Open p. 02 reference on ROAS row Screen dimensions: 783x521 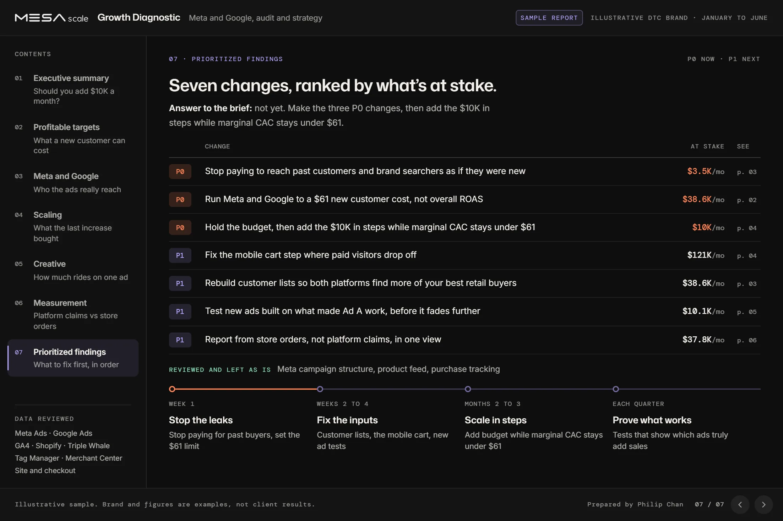(747, 200)
